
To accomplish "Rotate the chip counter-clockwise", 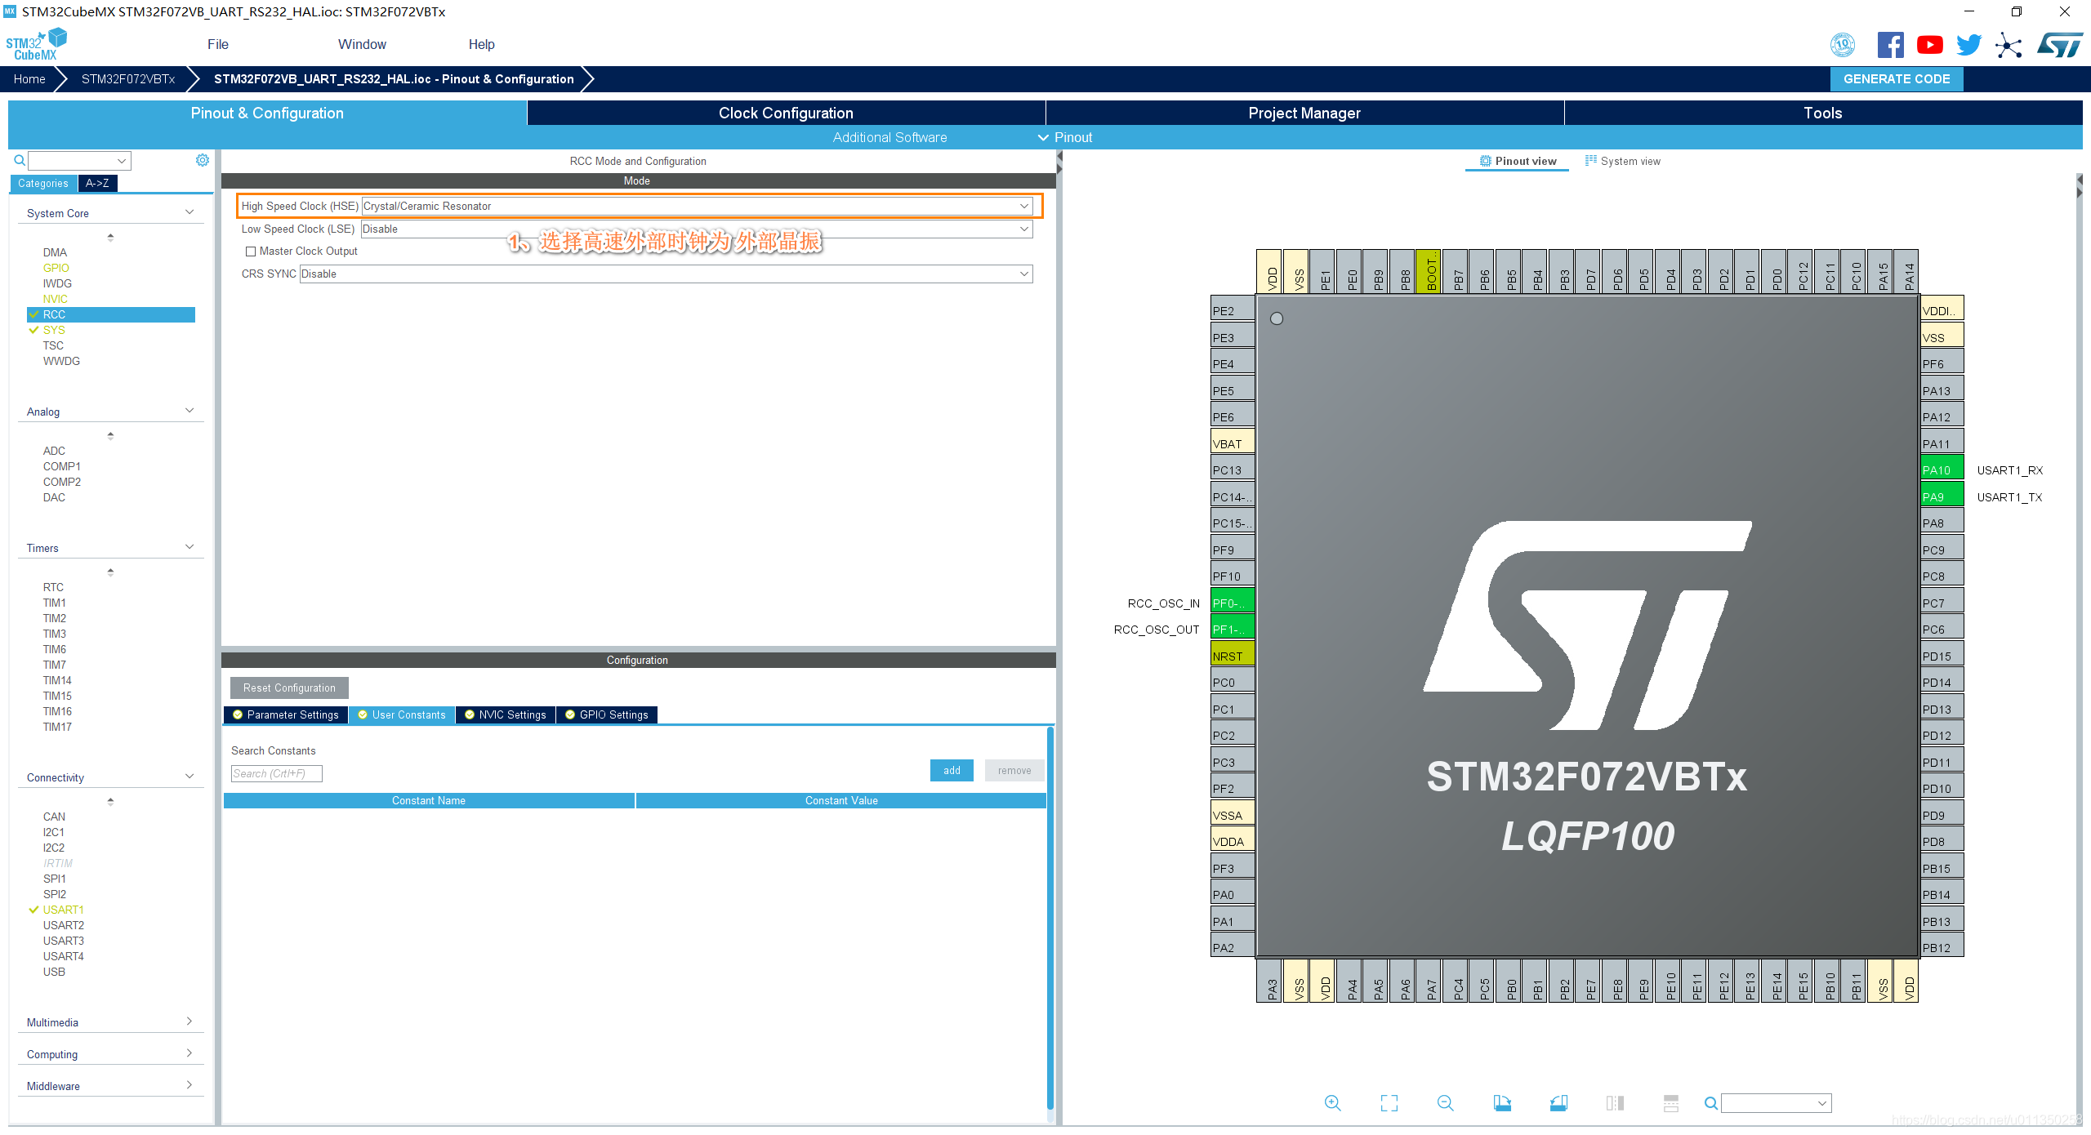I will click(x=1558, y=1103).
